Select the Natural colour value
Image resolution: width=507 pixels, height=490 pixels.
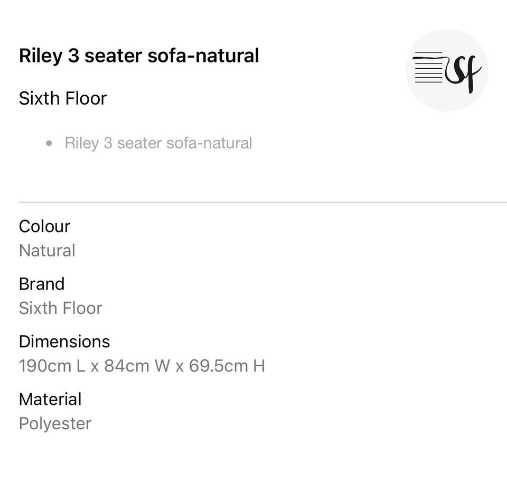(47, 251)
